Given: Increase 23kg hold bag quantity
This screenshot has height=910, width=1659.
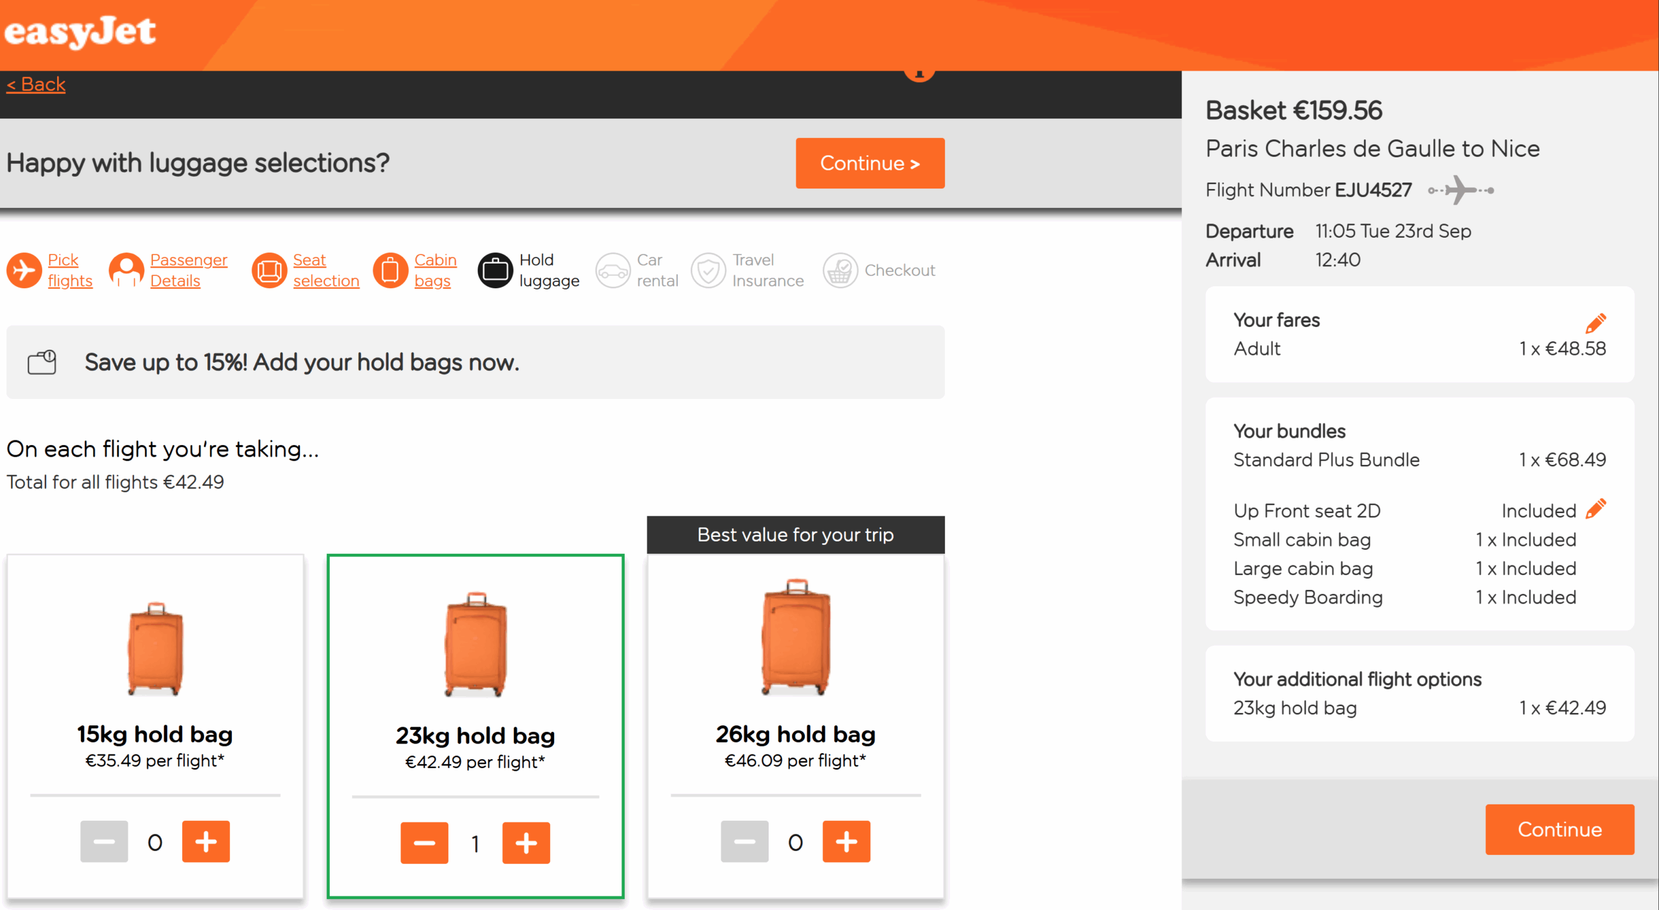Looking at the screenshot, I should (526, 843).
